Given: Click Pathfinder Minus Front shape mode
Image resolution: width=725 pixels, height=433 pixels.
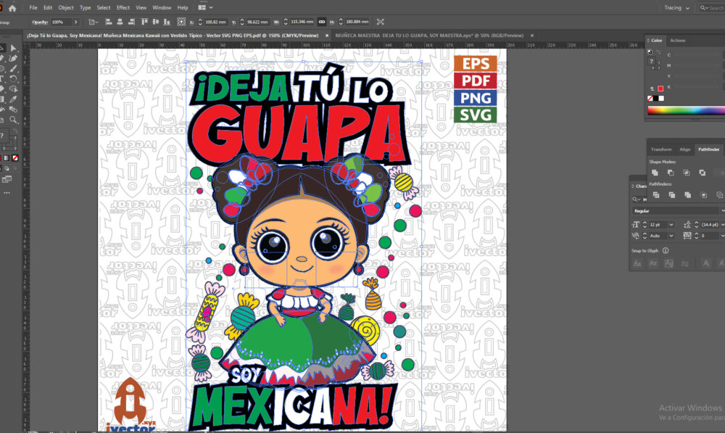Looking at the screenshot, I should click(x=671, y=173).
